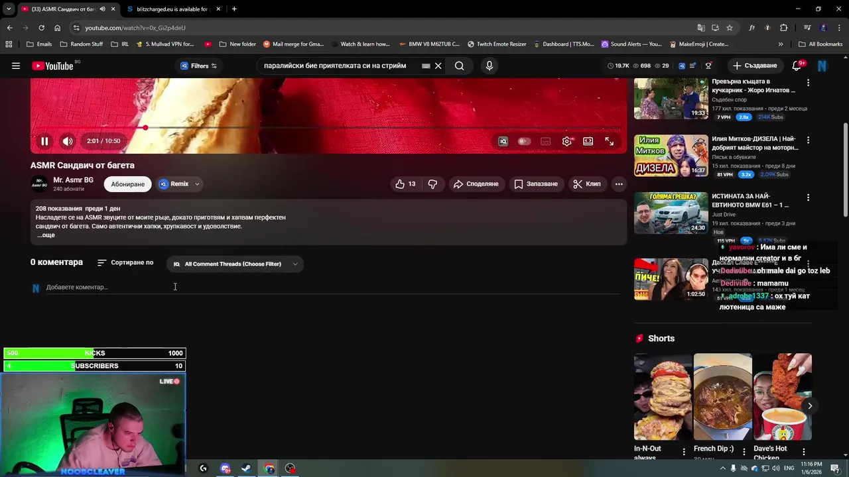Seek on the red video progress bar
The height and width of the screenshot is (477, 849).
pyautogui.click(x=328, y=128)
